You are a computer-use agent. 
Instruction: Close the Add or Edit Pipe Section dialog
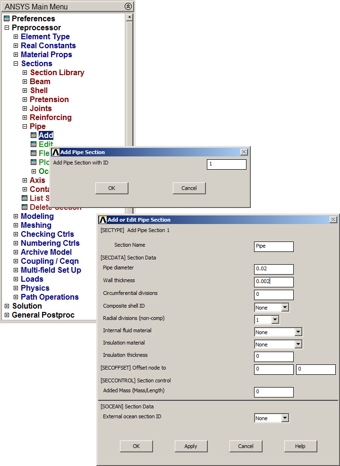point(333,220)
